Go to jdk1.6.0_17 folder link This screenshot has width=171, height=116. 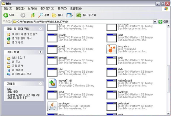point(18,58)
